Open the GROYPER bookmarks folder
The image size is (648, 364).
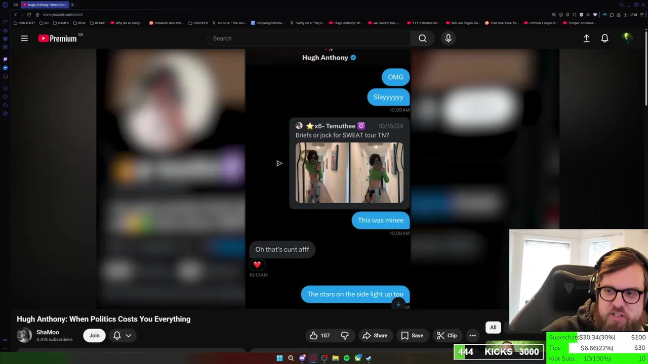point(198,23)
